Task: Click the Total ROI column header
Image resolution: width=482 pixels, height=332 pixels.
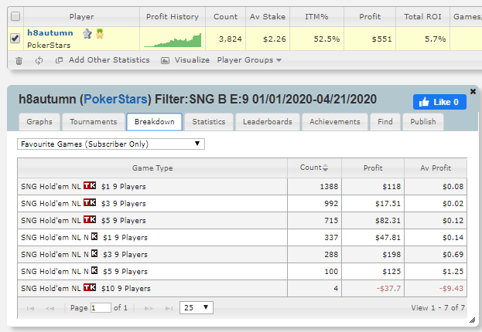Action: pyautogui.click(x=422, y=16)
